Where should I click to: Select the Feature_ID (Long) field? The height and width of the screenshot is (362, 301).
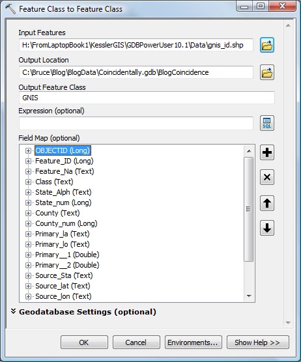pyautogui.click(x=64, y=161)
